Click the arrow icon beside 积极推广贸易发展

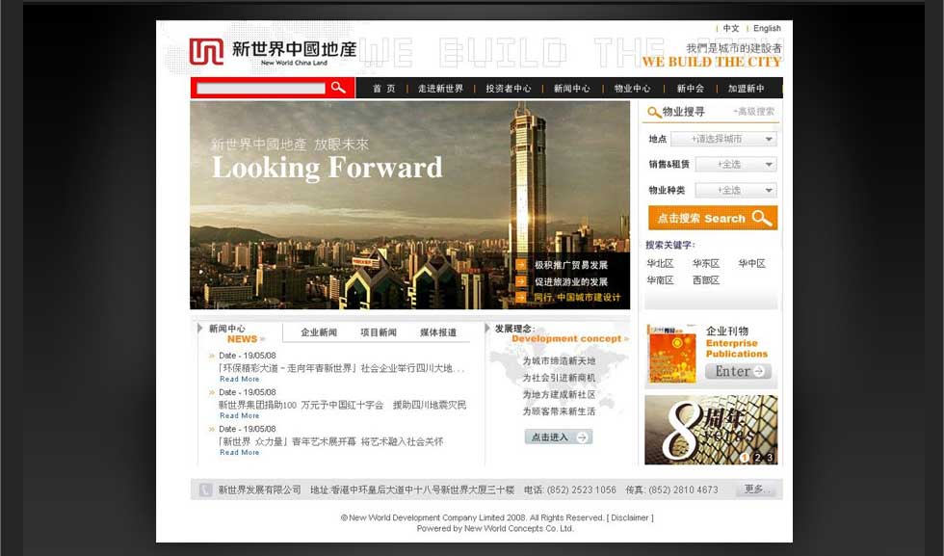[x=521, y=265]
